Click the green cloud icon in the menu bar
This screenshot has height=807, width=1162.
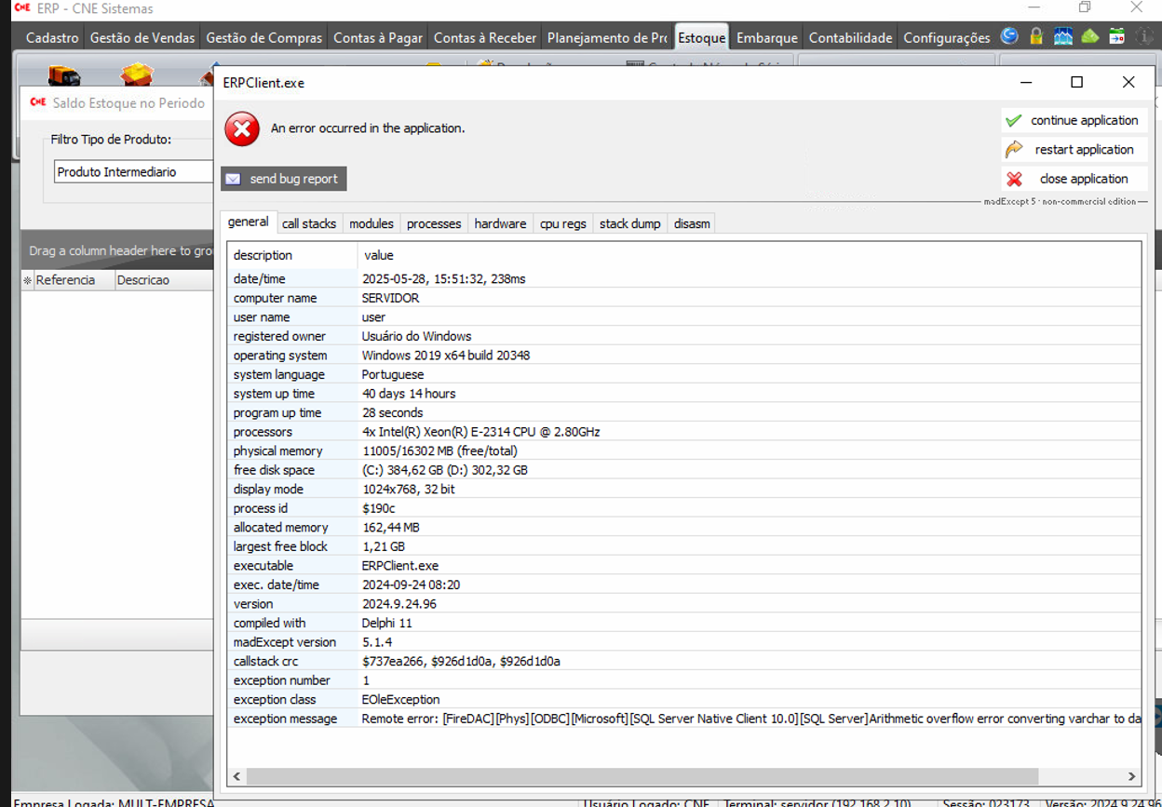1090,36
